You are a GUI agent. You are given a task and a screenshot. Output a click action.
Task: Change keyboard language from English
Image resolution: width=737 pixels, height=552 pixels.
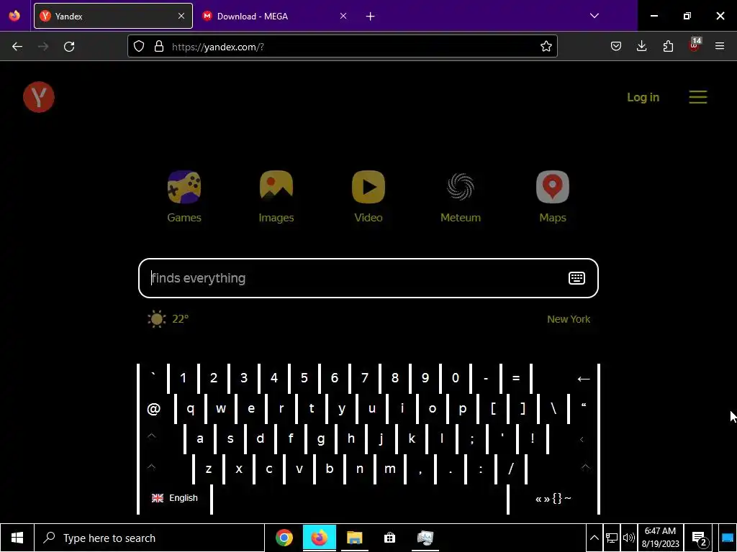174,498
